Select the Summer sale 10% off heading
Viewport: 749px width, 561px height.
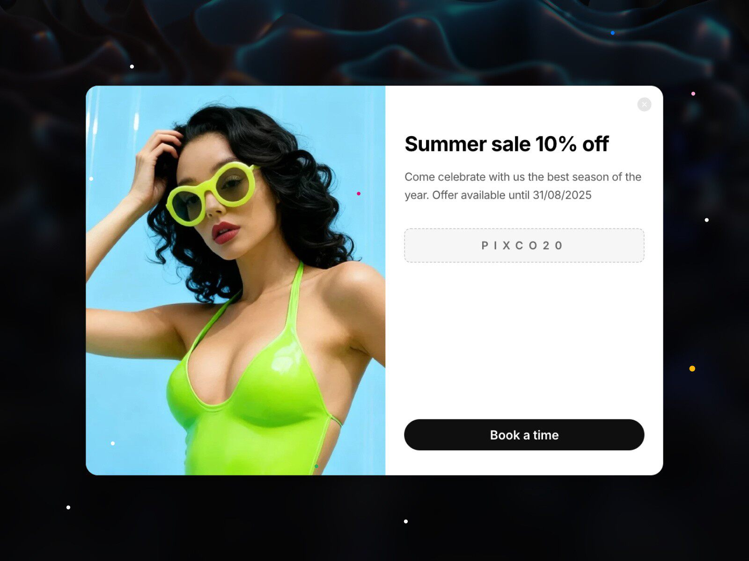click(x=507, y=144)
